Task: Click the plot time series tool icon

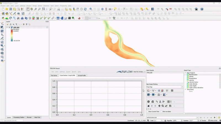Action: [149, 90]
